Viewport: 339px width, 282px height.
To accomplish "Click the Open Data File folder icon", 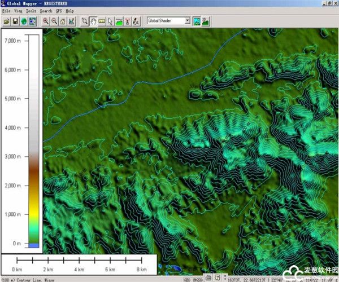I will point(7,21).
